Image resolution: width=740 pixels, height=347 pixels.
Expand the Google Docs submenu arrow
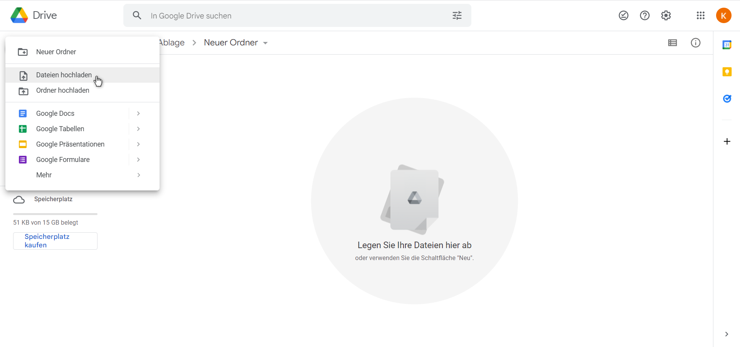pyautogui.click(x=138, y=113)
